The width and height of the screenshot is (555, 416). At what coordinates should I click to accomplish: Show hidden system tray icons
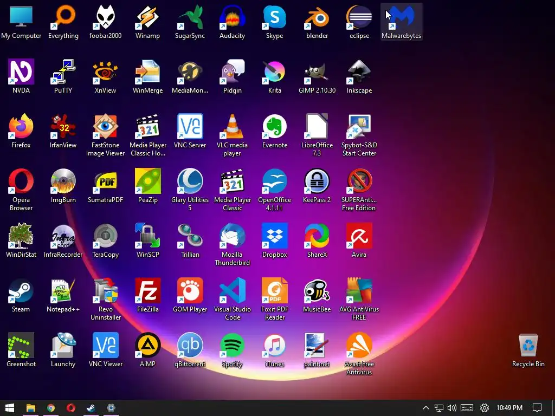[426, 408]
